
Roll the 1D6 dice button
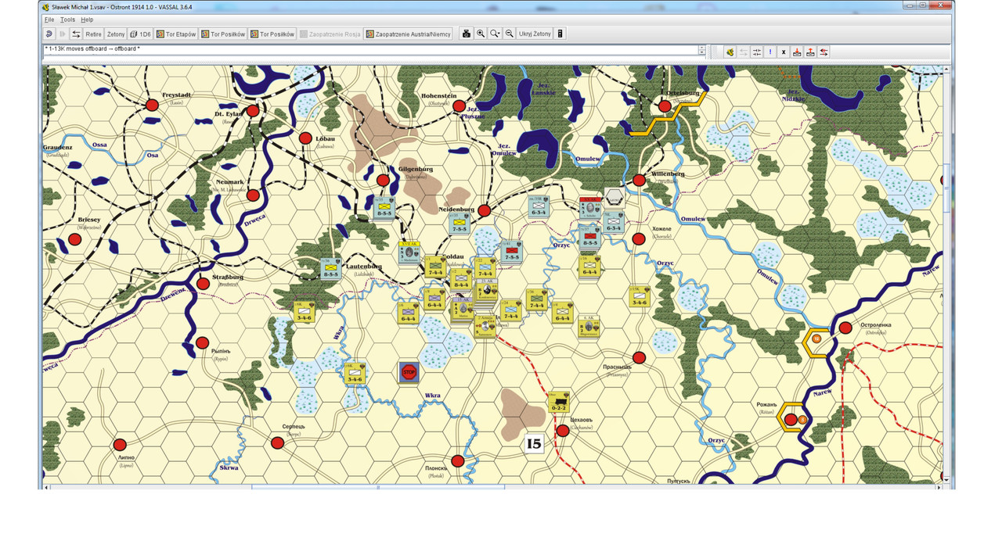pos(140,34)
